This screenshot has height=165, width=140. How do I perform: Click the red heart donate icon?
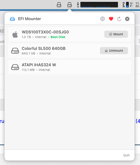(x=111, y=19)
